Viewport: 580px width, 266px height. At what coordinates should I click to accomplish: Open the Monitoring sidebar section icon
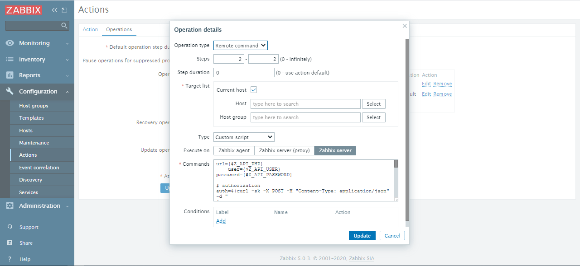(x=10, y=43)
